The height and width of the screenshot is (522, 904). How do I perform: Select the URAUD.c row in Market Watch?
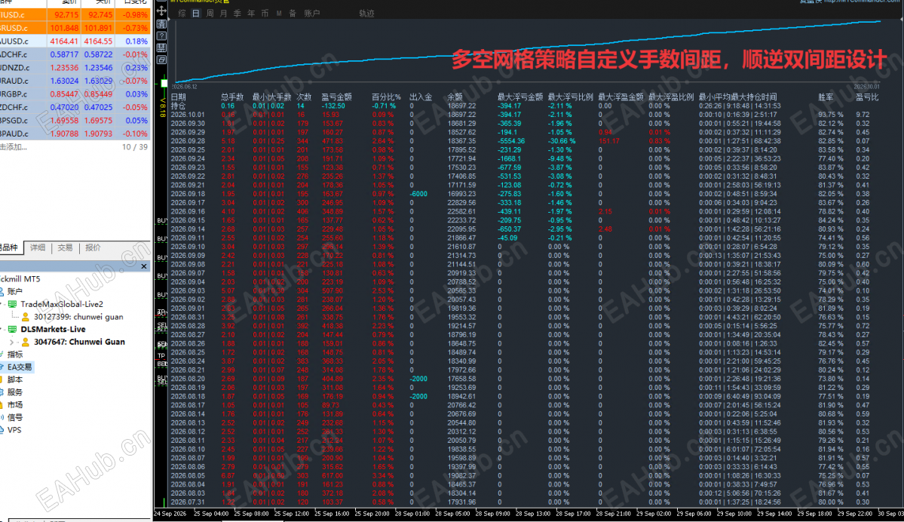[75, 81]
